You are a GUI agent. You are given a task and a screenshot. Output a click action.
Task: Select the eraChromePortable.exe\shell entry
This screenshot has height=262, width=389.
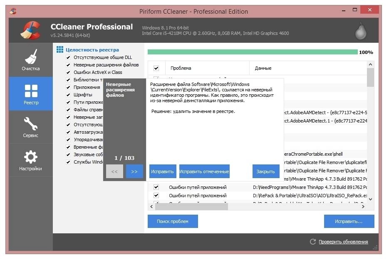coord(313,154)
